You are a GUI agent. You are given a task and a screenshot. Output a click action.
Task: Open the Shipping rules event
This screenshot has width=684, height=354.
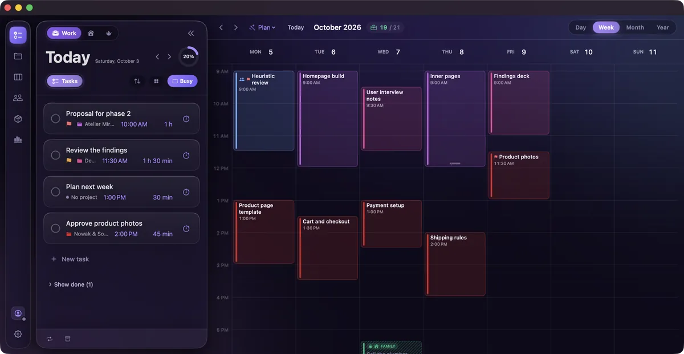point(455,264)
